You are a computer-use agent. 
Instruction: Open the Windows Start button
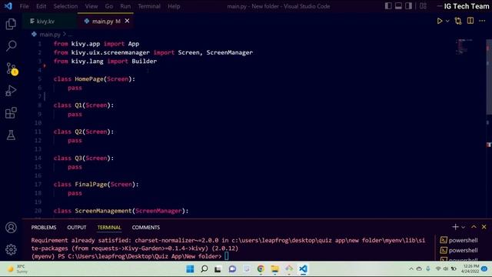pyautogui.click(x=190, y=269)
